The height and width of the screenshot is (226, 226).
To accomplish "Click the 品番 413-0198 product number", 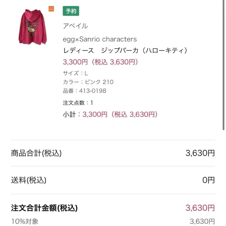I will click(x=84, y=91).
